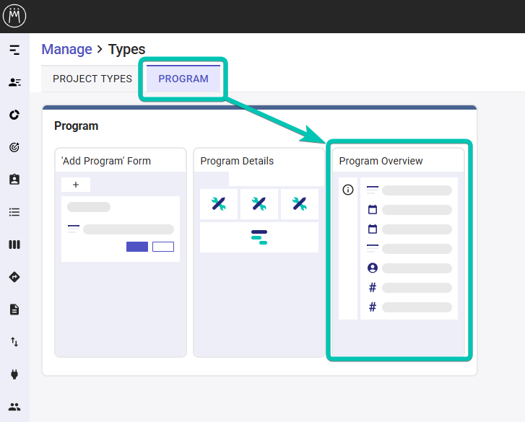Viewport: 525px width, 422px height.
Task: Open the document sidebar icon
Action: (14, 309)
